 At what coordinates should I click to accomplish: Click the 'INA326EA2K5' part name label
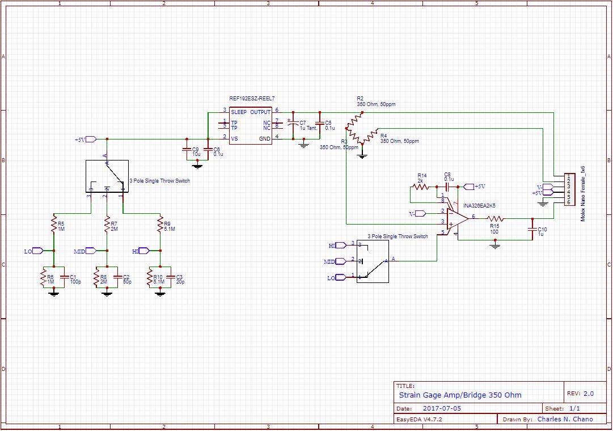pos(479,205)
